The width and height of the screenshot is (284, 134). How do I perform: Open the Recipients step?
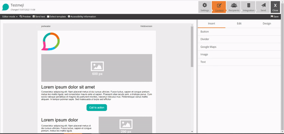[234, 7]
